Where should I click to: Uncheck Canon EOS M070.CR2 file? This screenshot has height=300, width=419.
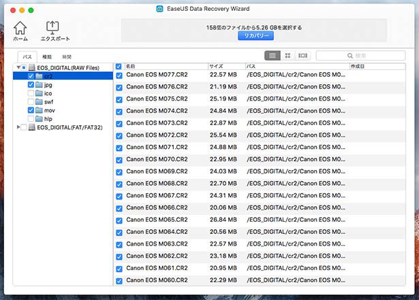coord(119,160)
